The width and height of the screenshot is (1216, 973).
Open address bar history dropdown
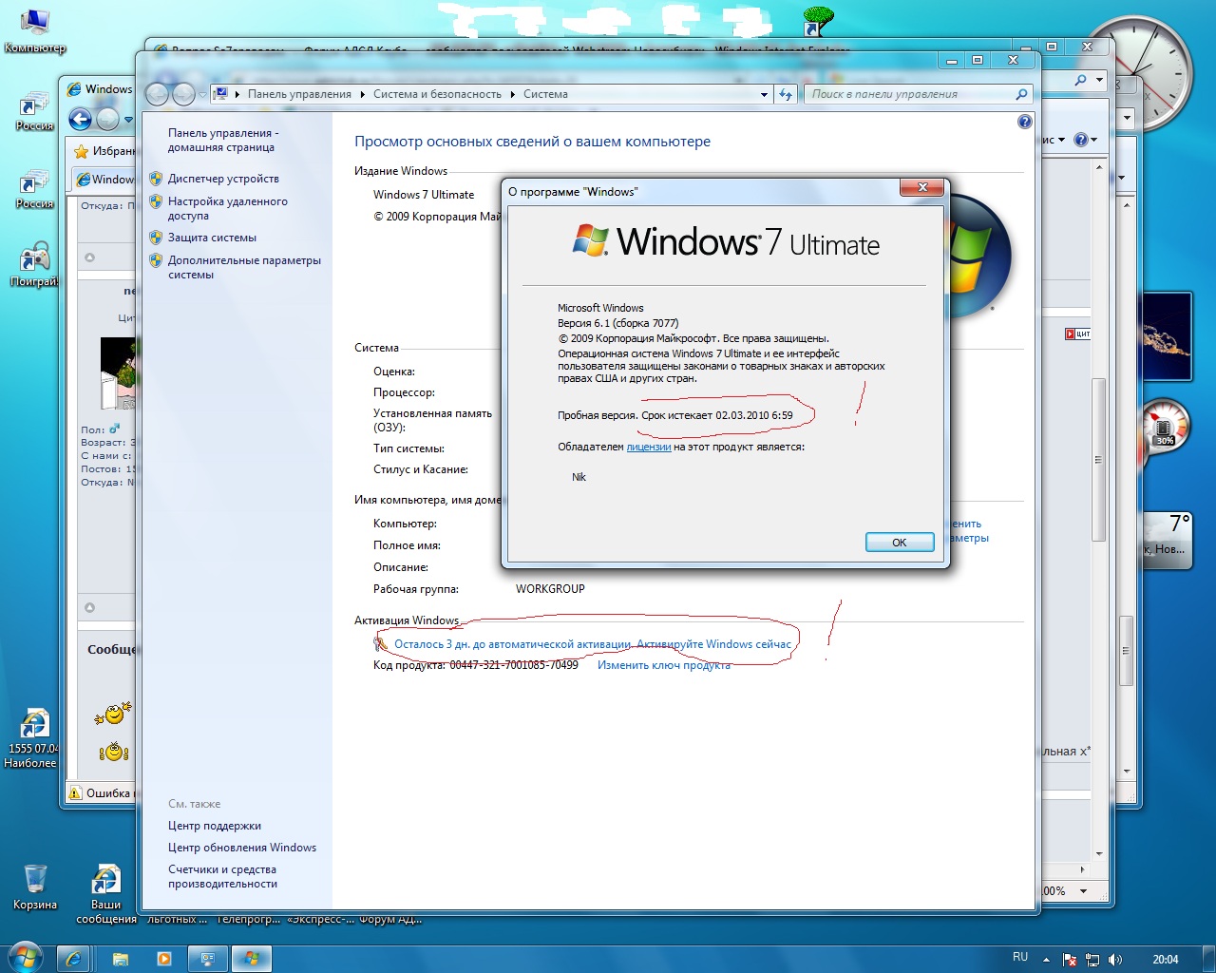pyautogui.click(x=764, y=94)
